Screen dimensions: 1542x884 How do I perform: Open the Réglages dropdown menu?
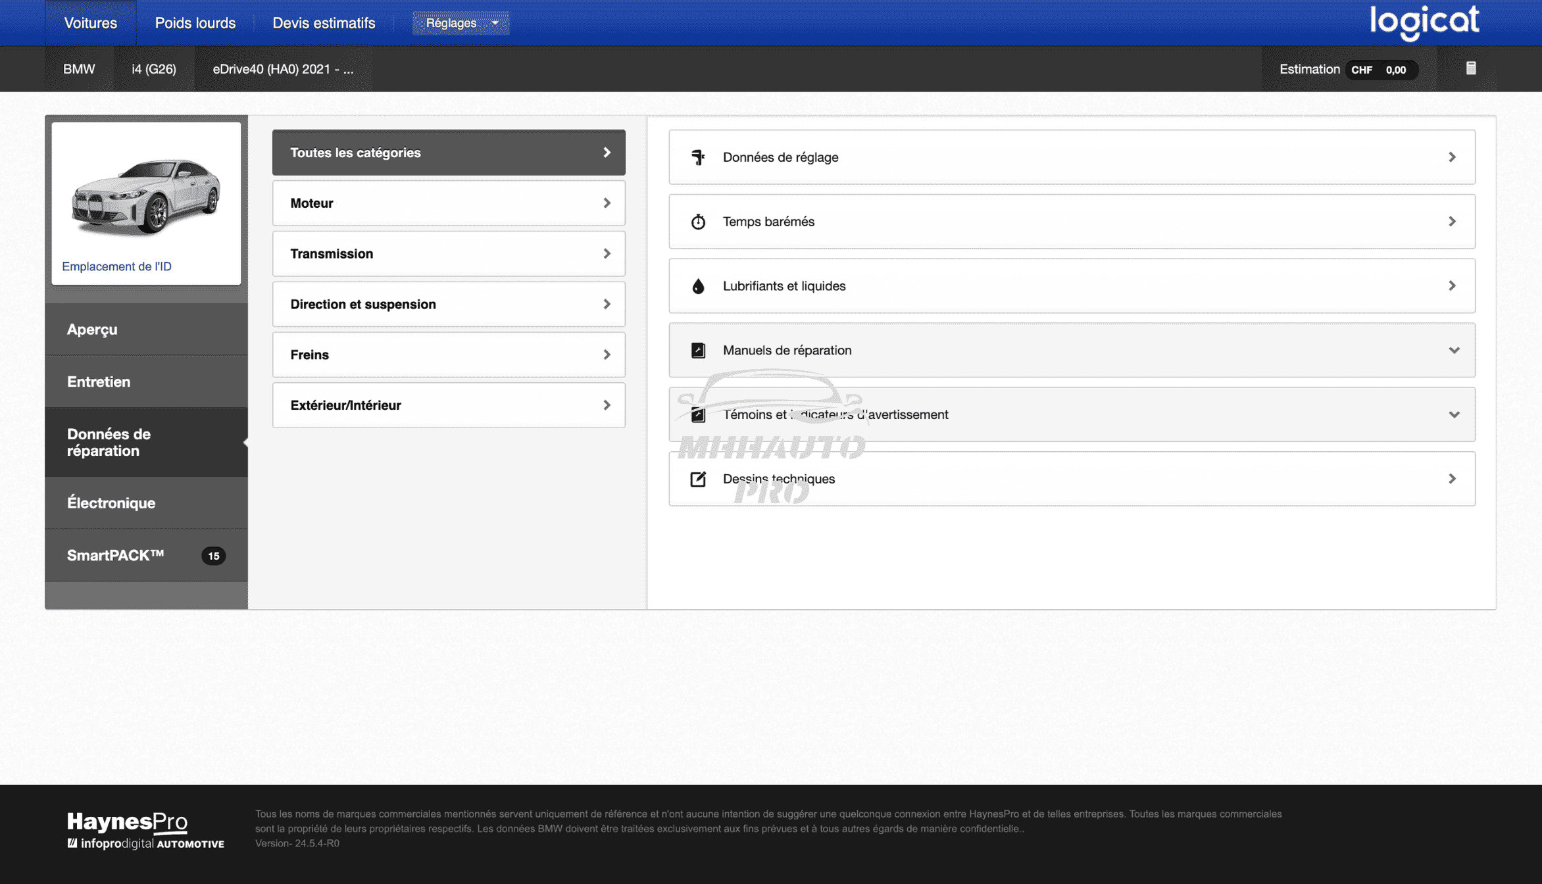pyautogui.click(x=460, y=23)
